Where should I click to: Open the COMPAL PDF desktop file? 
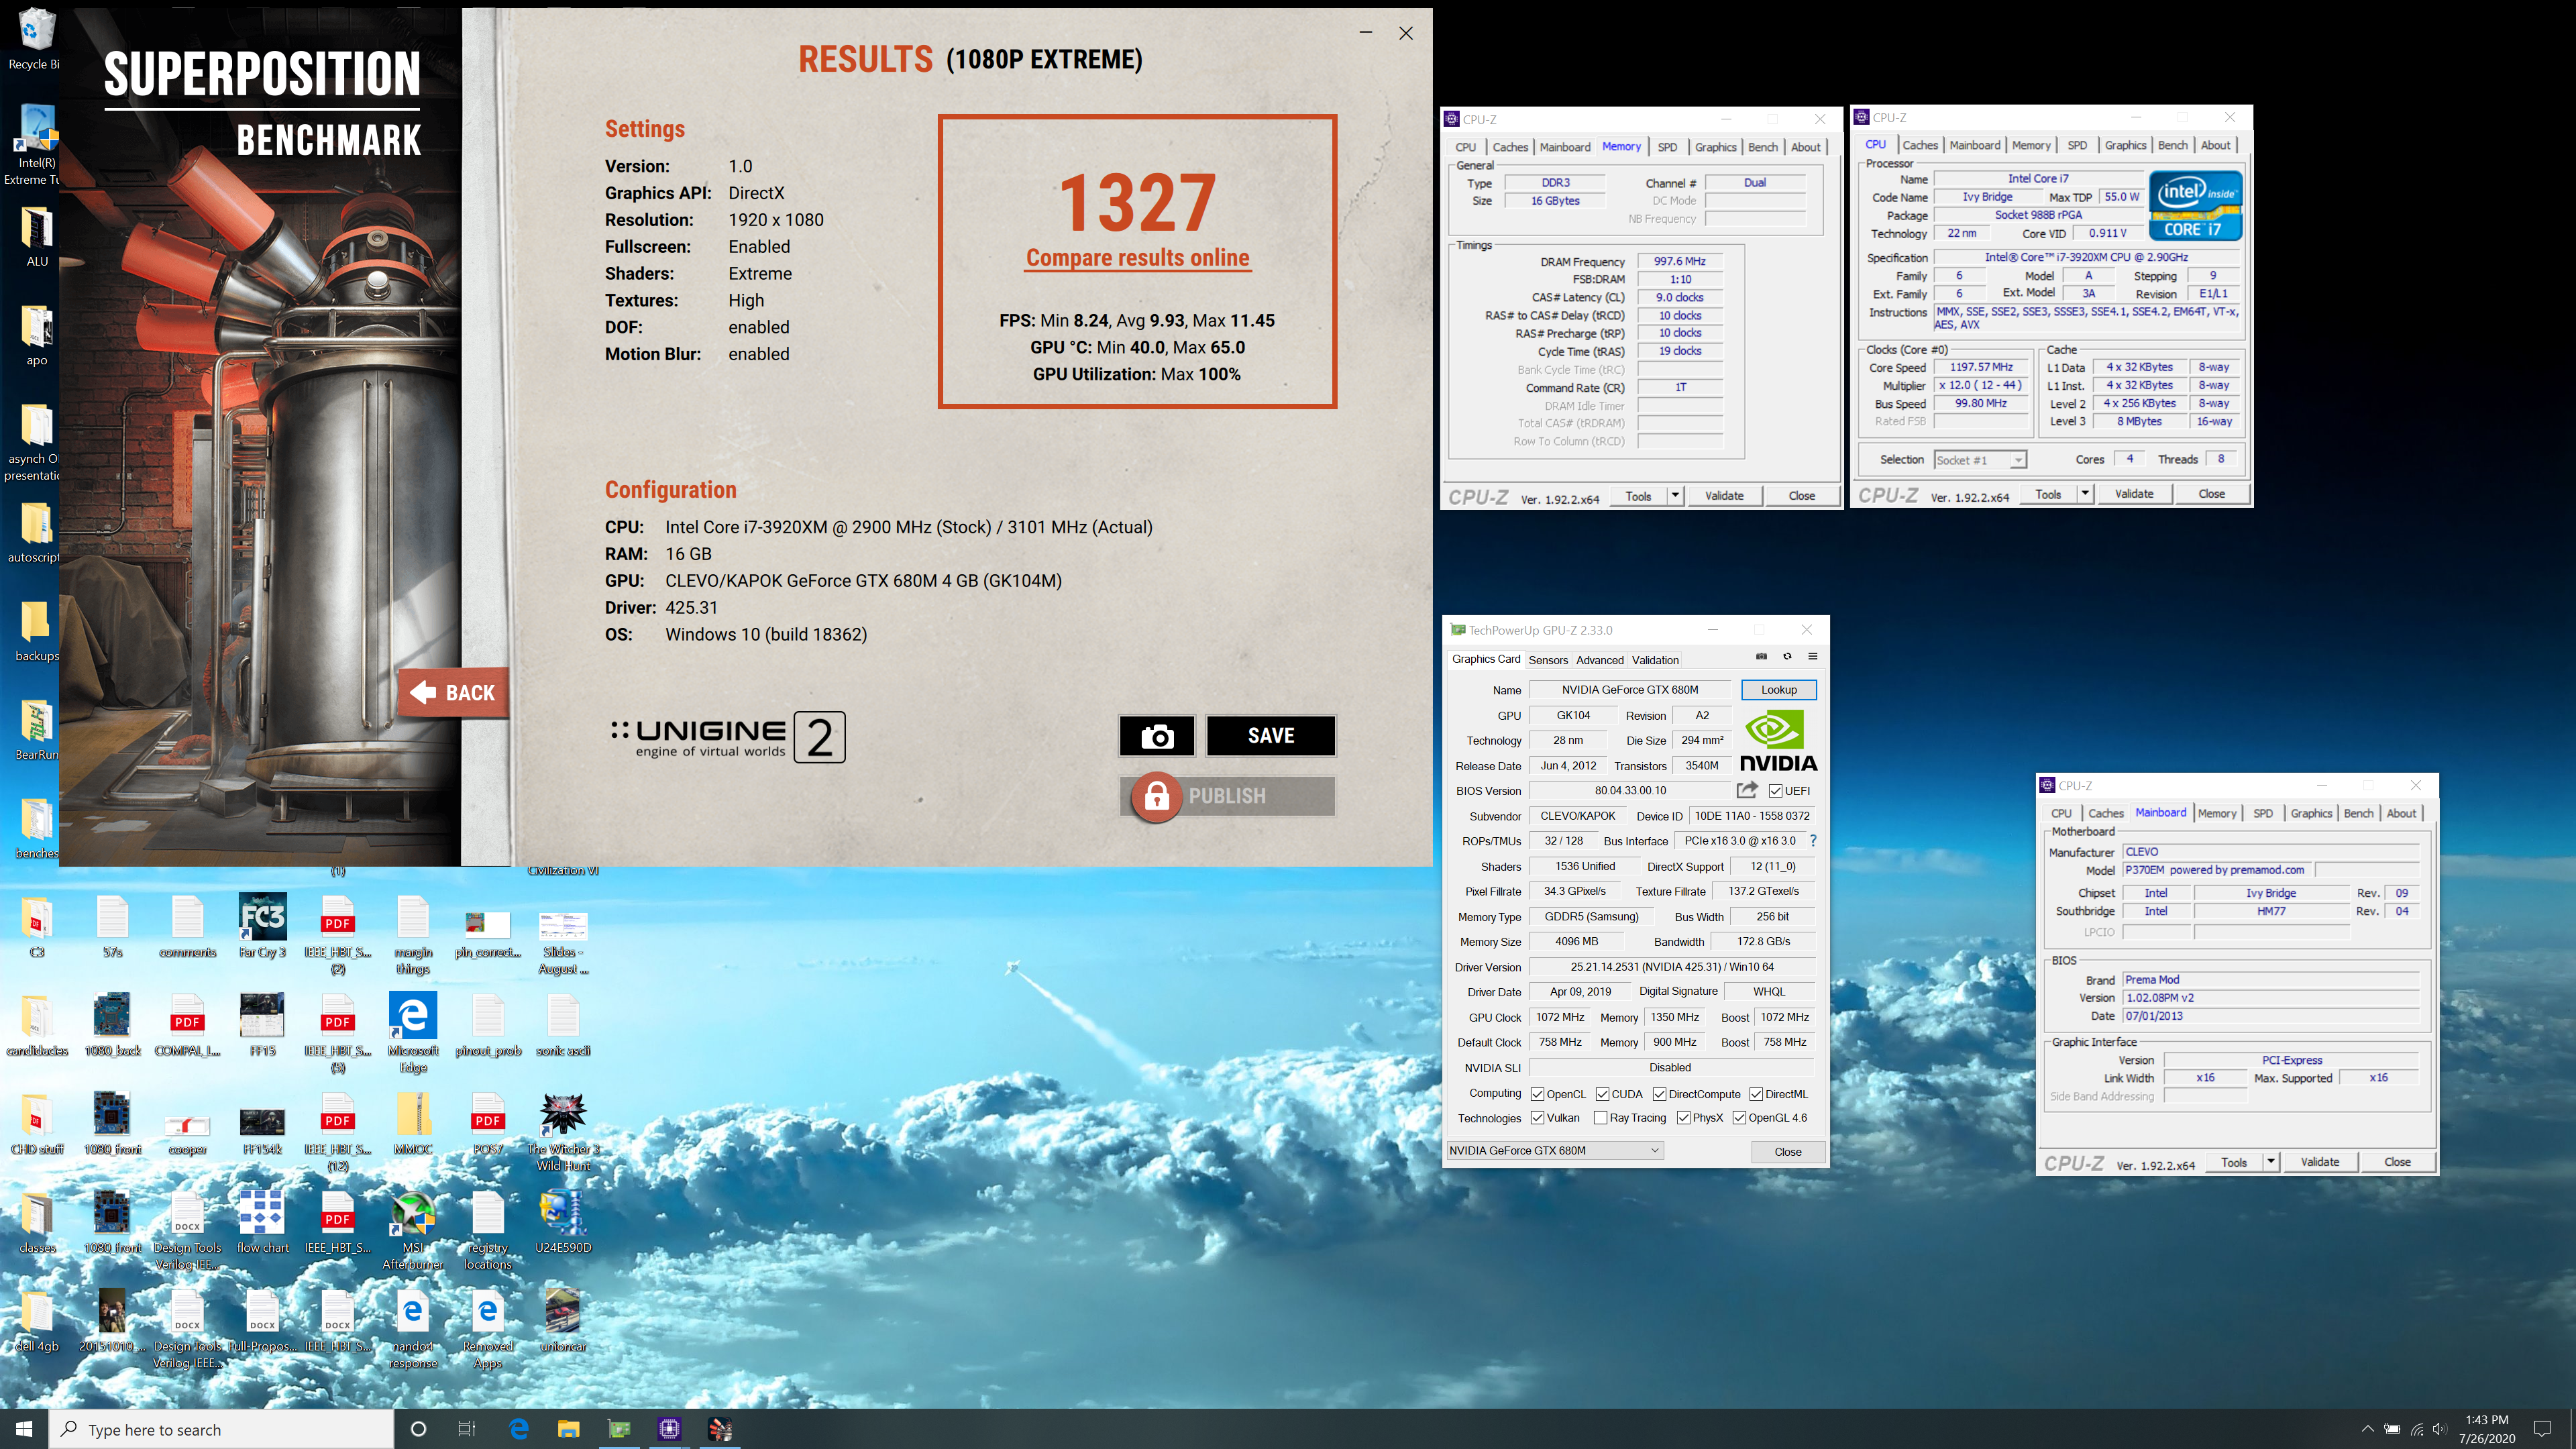pos(187,1025)
